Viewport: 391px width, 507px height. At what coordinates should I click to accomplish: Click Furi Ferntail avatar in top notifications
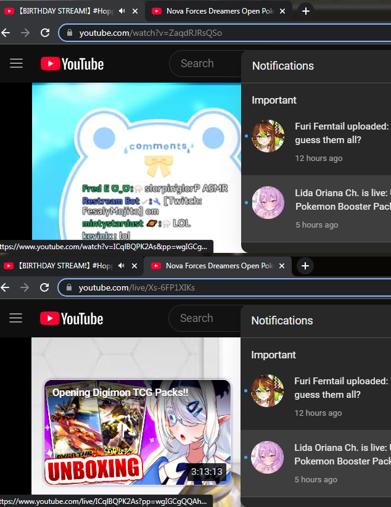(268, 136)
